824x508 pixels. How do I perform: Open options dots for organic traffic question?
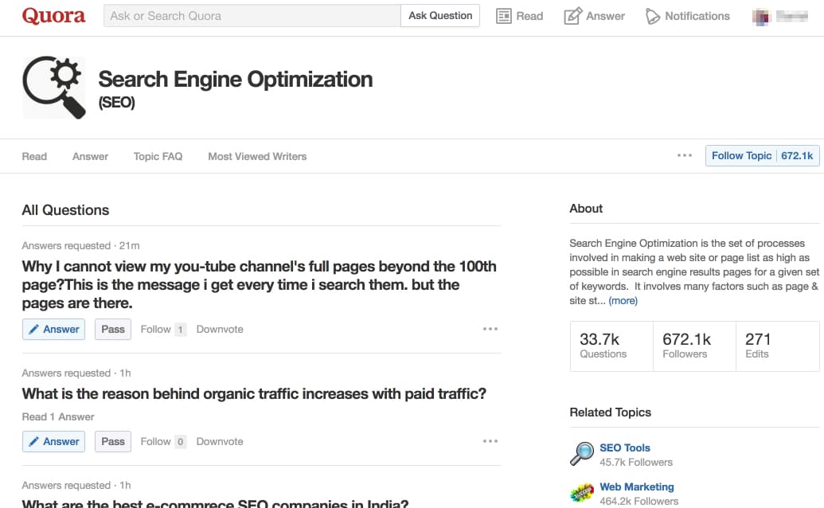490,441
